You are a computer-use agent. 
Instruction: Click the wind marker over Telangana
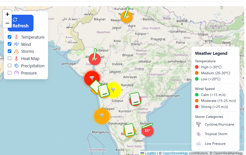[x=135, y=99]
